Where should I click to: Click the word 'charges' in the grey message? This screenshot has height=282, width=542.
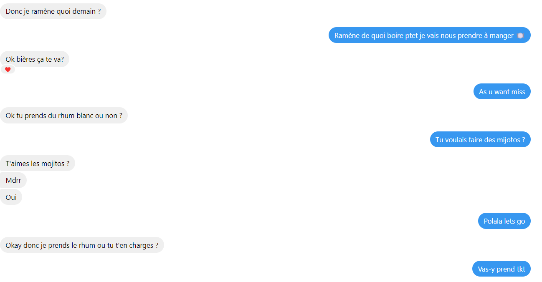point(141,246)
